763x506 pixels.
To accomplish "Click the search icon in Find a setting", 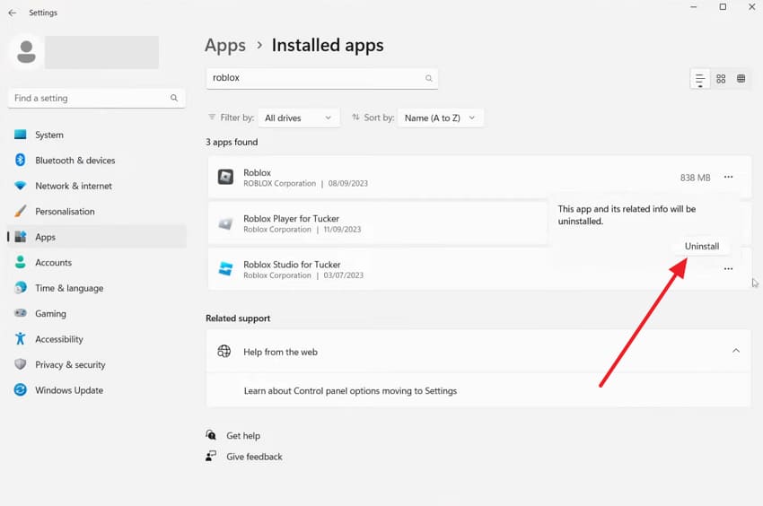I will tap(174, 98).
